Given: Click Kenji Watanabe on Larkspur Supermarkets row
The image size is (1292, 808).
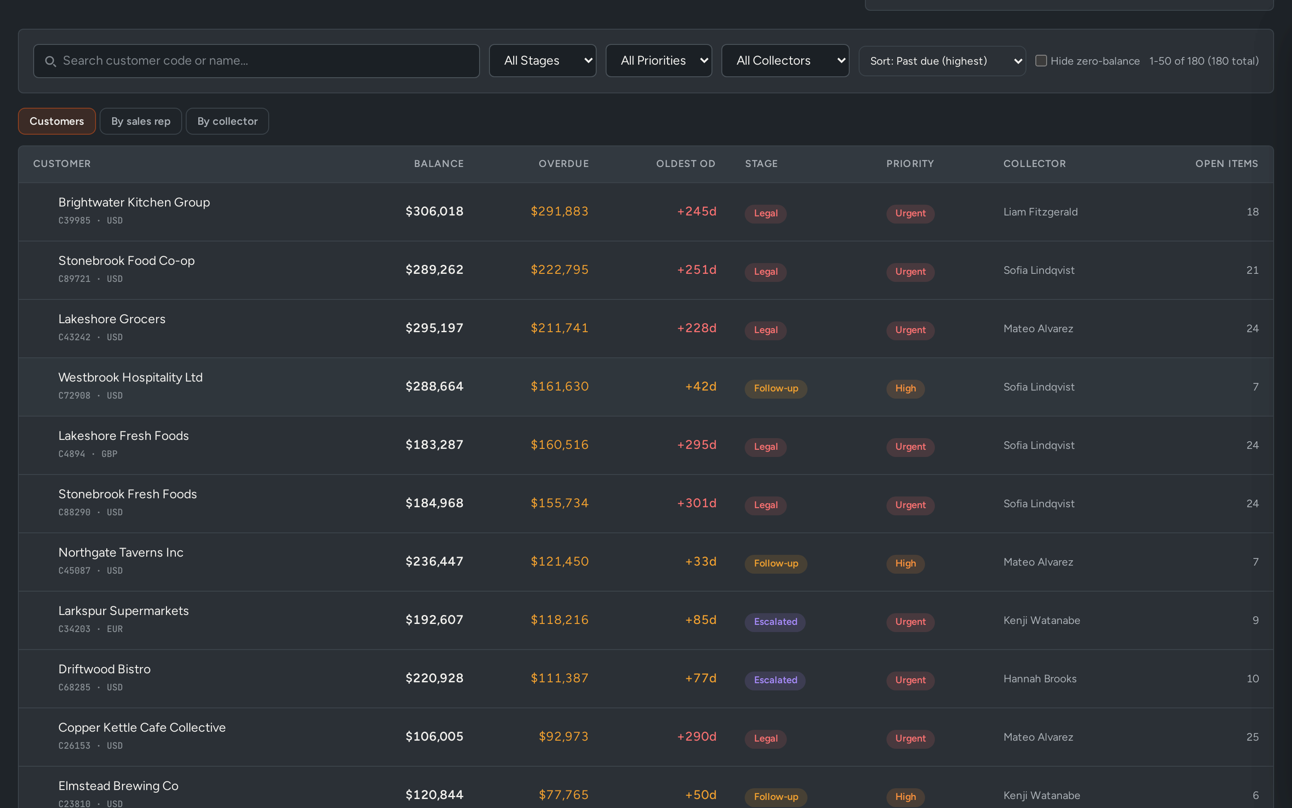Looking at the screenshot, I should [1042, 620].
